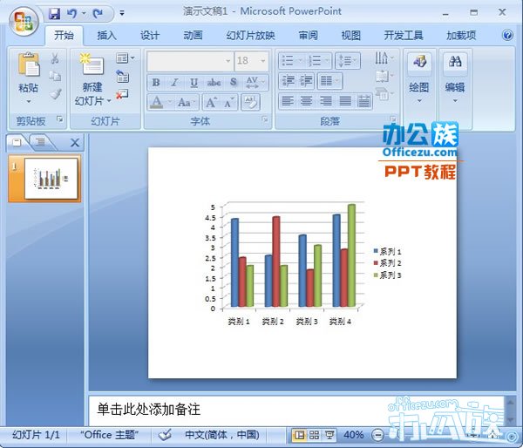Open the Insert (插入) ribbon tab
The width and height of the screenshot is (523, 448).
[106, 36]
